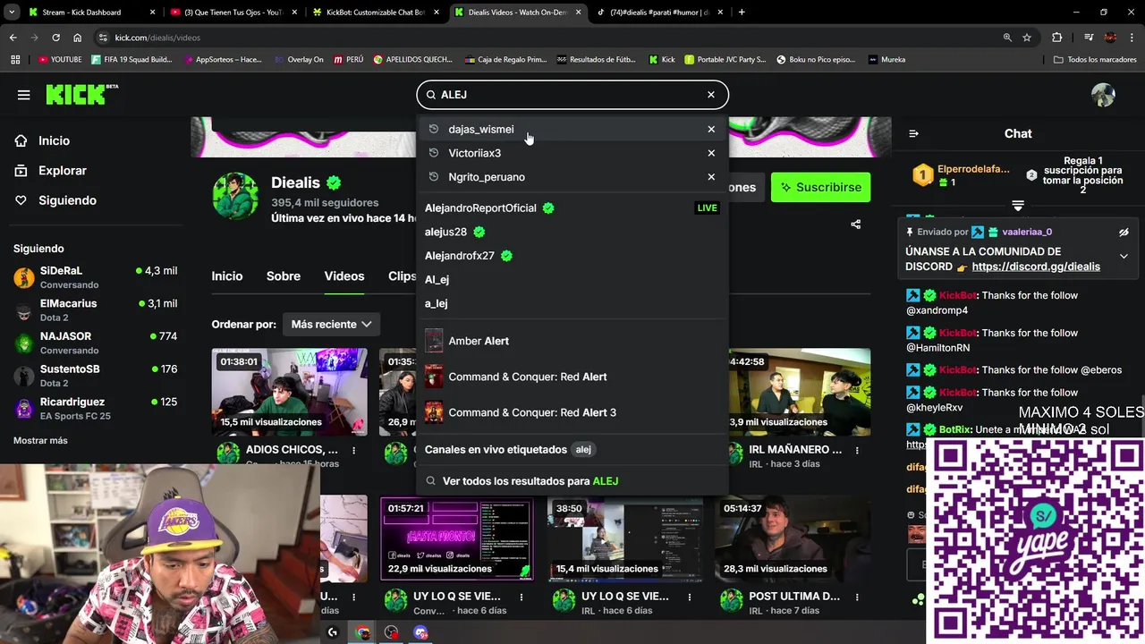Screen dimensions: 1145x644
Task: Open options menu for ADIOS CHICOS video
Action: pos(354,451)
